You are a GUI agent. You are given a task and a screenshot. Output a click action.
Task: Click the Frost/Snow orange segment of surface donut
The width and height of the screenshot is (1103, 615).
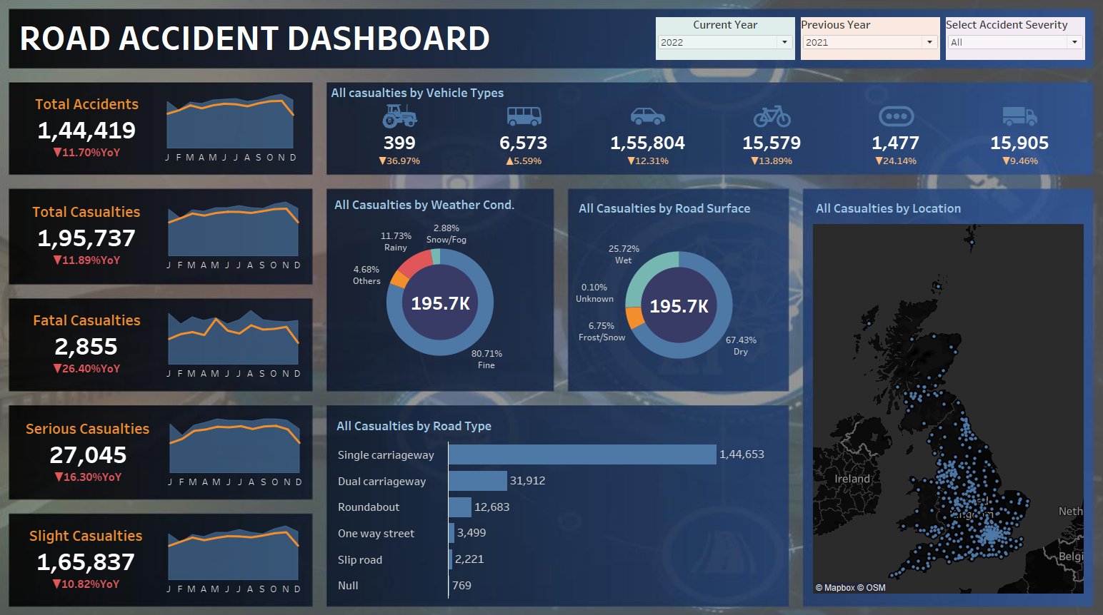pos(634,317)
